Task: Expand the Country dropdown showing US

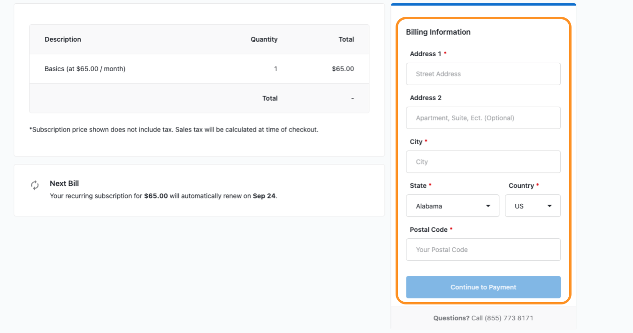Action: pyautogui.click(x=532, y=206)
